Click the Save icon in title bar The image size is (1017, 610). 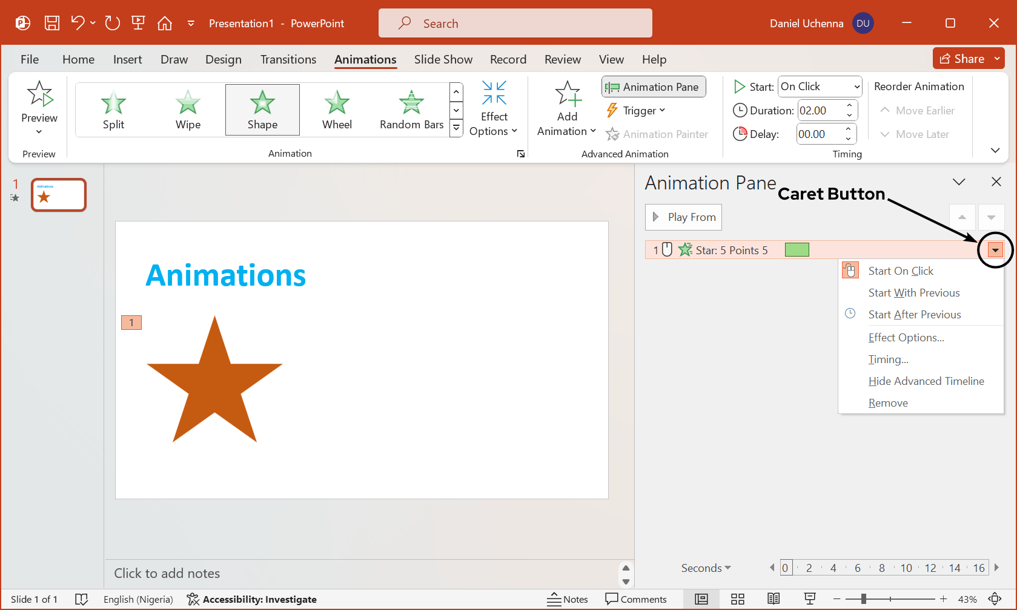click(x=52, y=23)
